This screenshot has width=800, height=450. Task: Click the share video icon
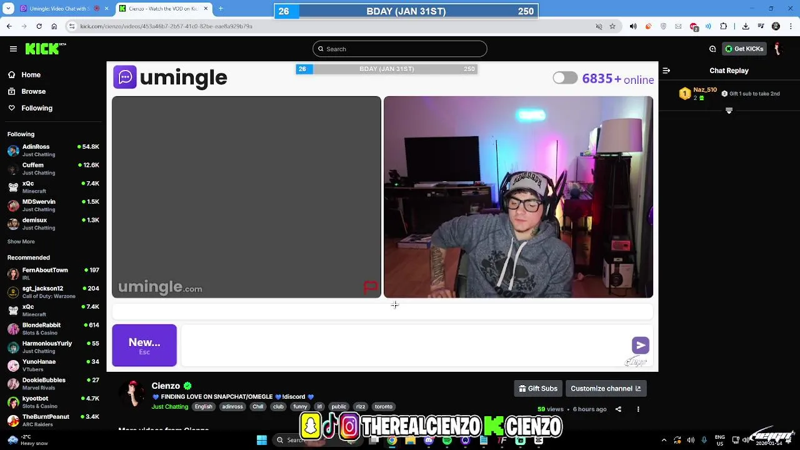(x=618, y=409)
